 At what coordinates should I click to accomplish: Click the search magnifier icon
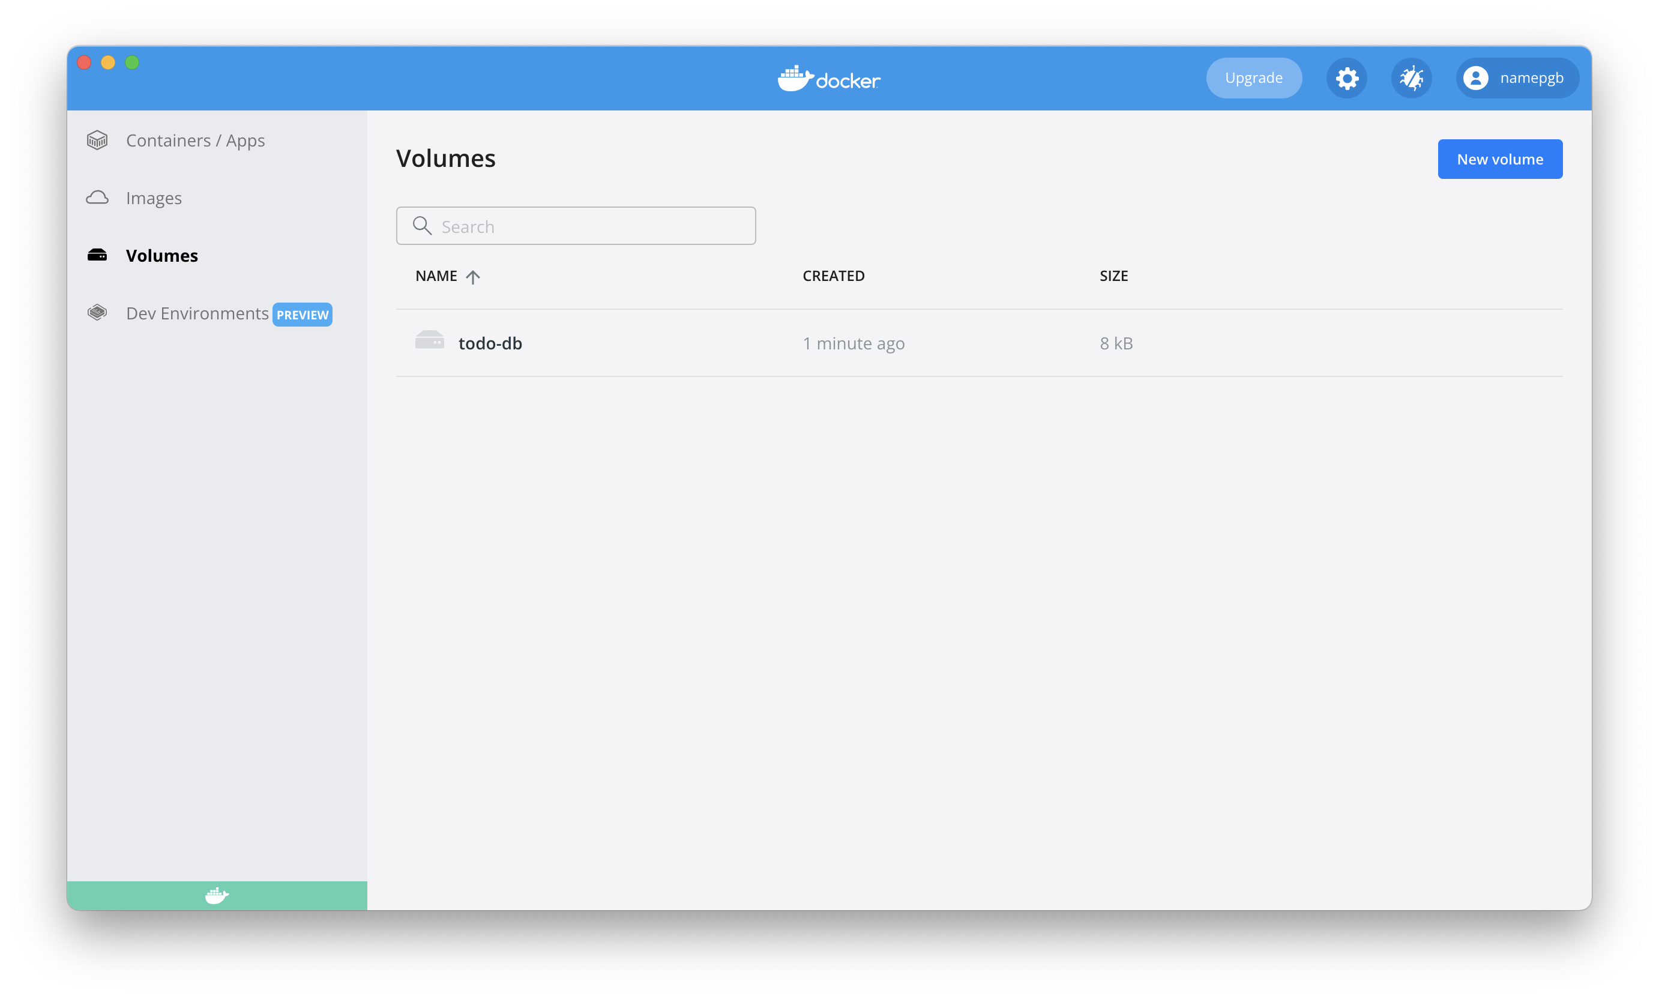click(x=422, y=226)
